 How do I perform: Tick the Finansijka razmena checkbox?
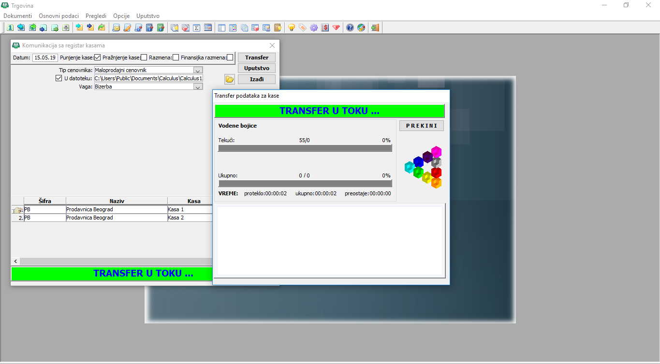pos(230,58)
